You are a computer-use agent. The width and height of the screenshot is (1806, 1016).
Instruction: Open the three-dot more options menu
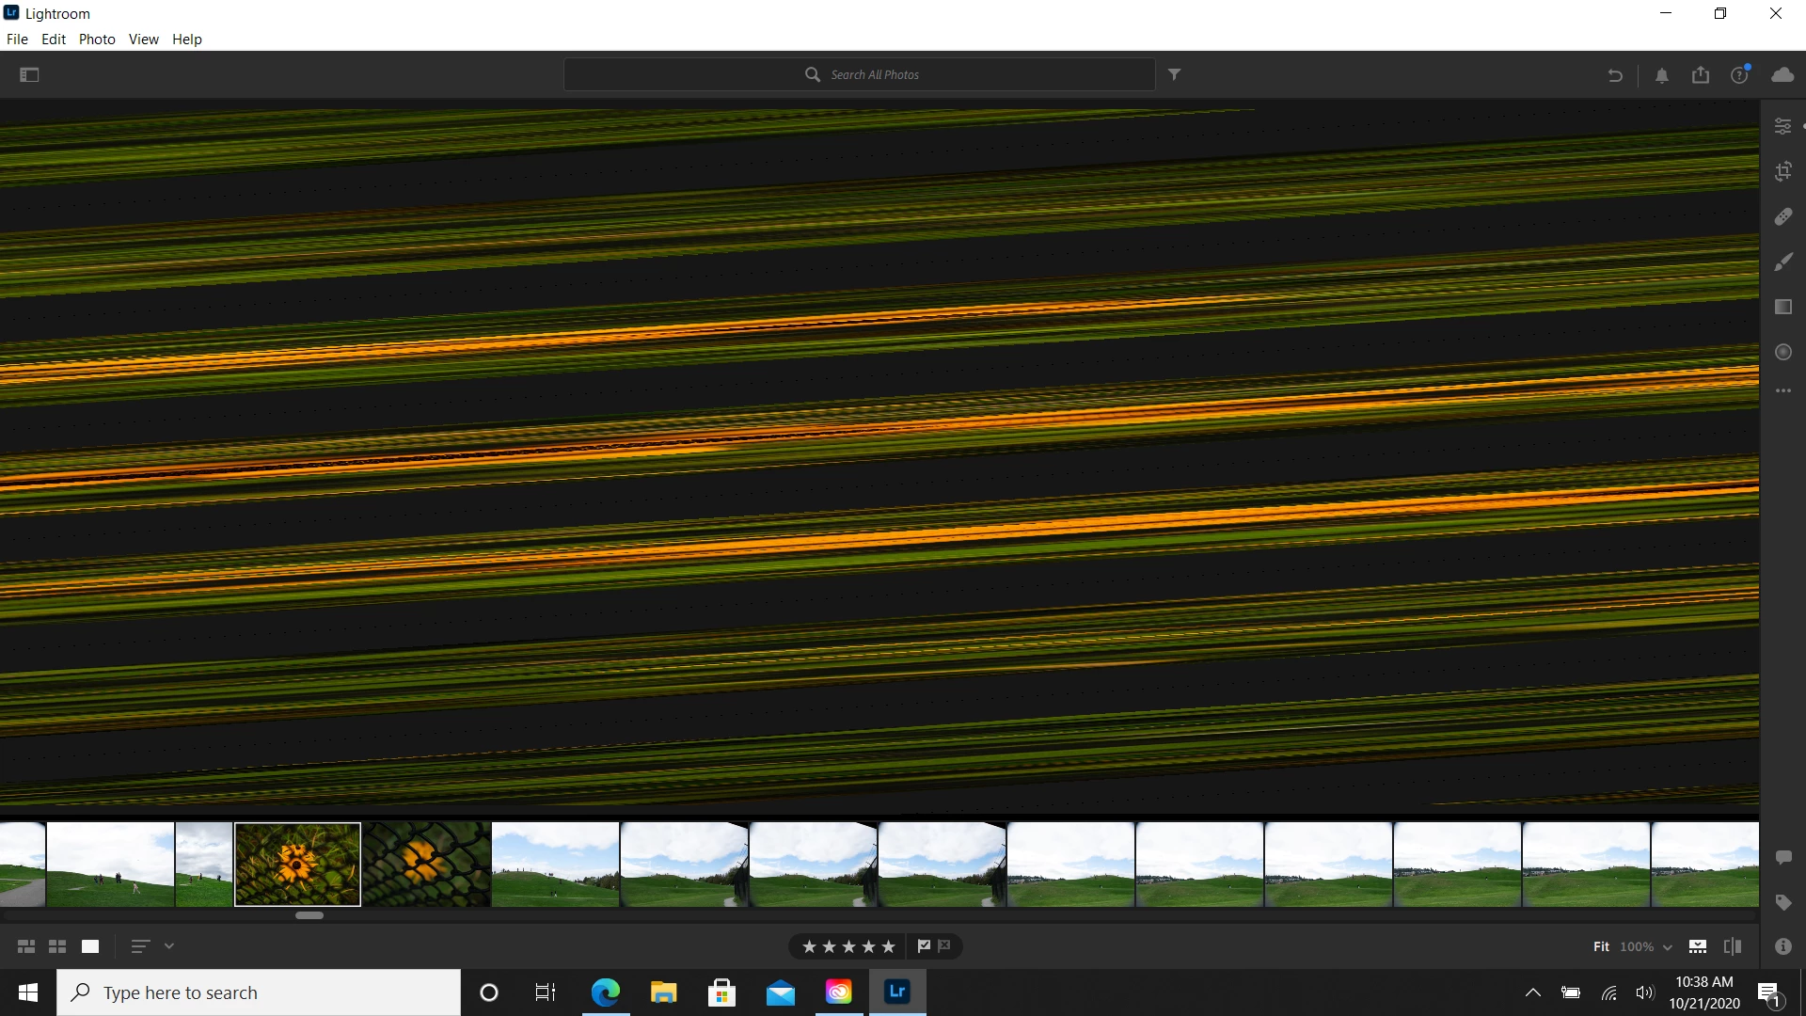point(1782,390)
